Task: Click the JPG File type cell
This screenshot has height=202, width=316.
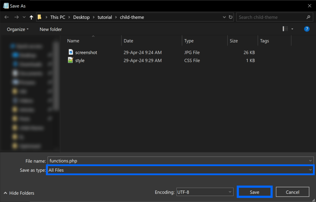Action: point(192,53)
